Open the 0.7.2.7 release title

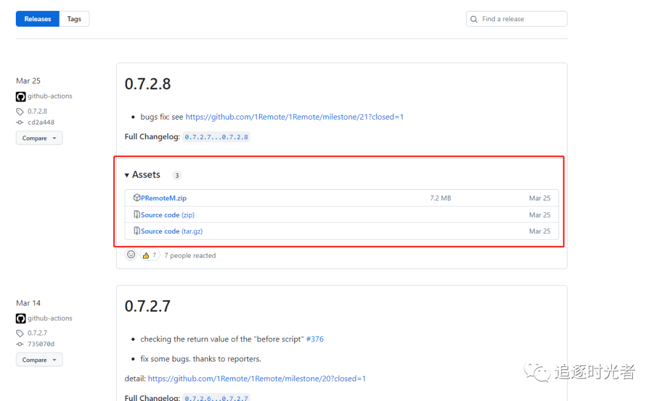[147, 306]
